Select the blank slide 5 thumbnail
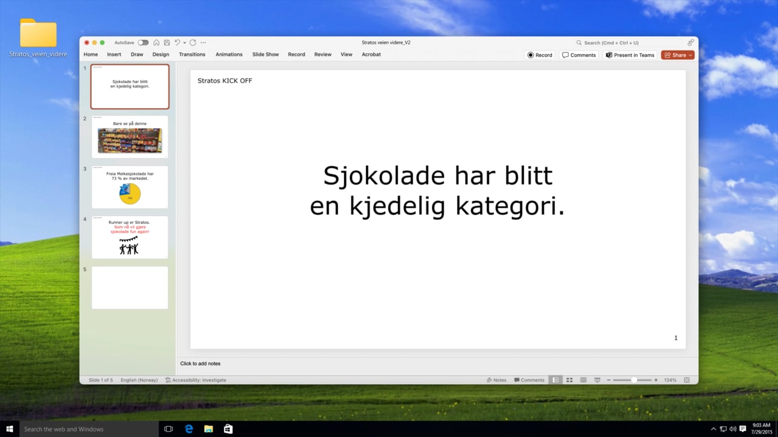Screen dimensions: 778x437 click(130, 288)
